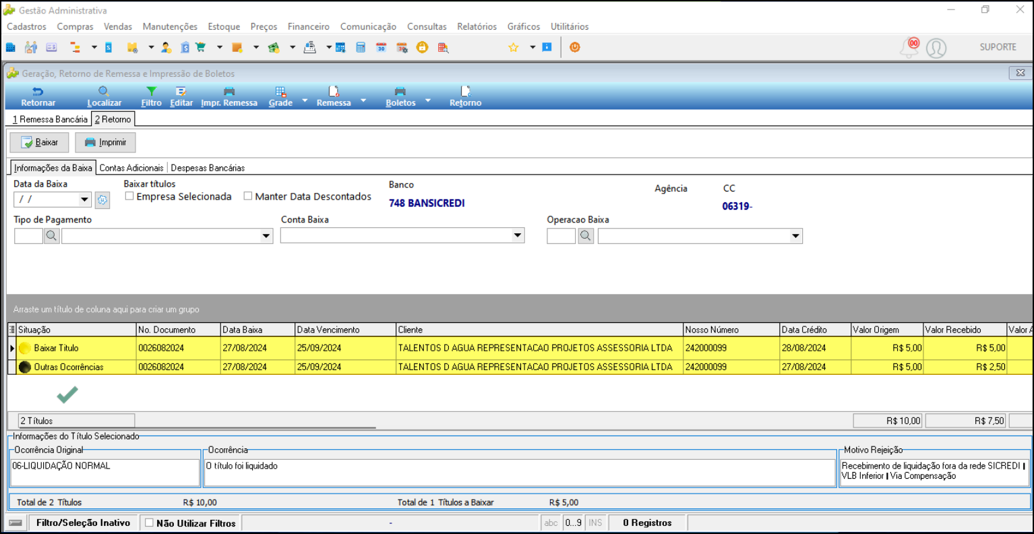Open the people/customers icon in main toolbar
1034x534 pixels.
click(31, 47)
